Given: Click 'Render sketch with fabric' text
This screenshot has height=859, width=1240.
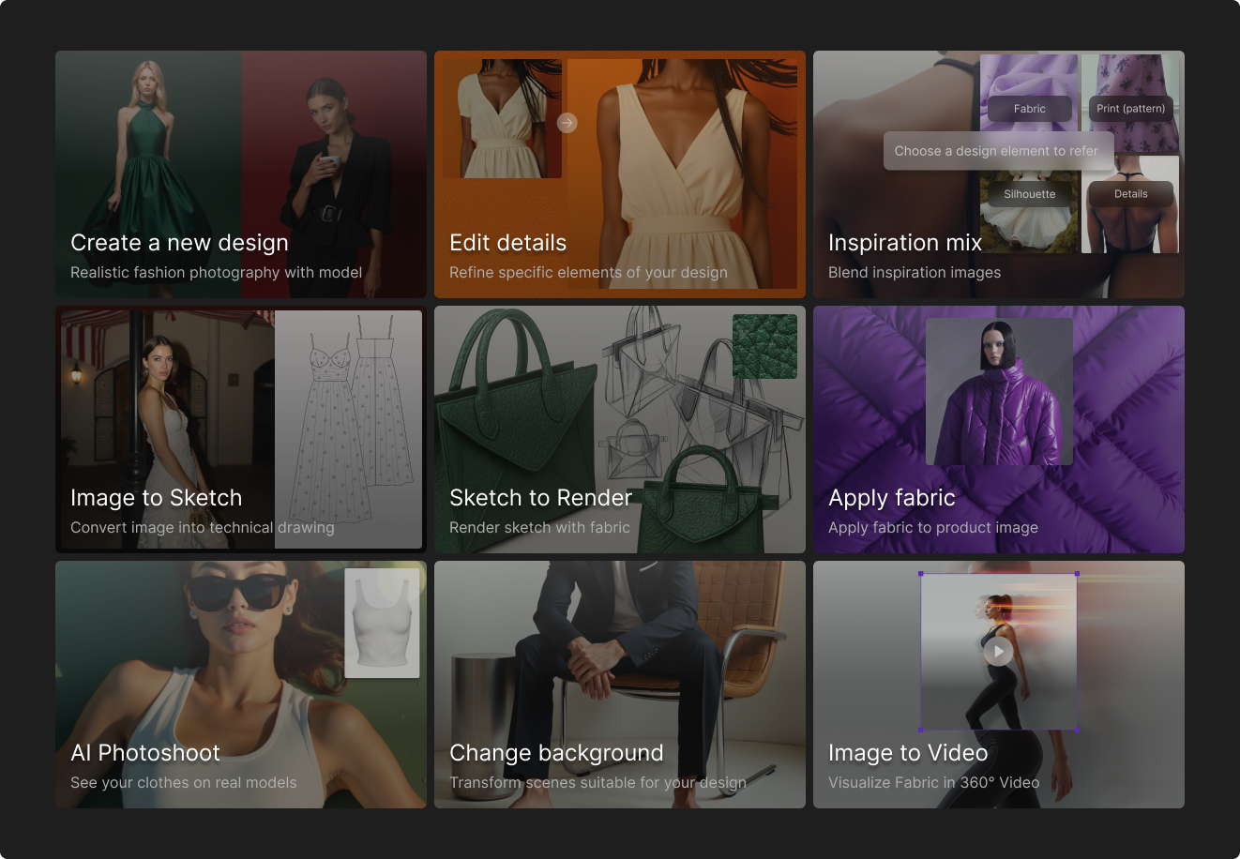Looking at the screenshot, I should pos(539,528).
